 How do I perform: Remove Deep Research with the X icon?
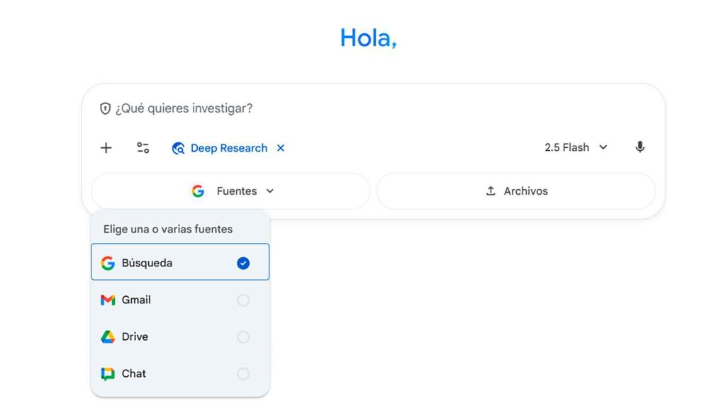click(x=281, y=148)
